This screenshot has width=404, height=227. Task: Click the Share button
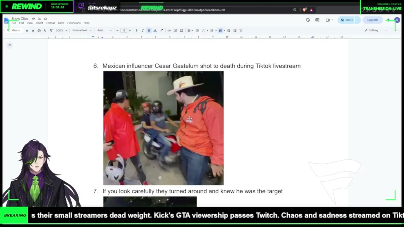coord(347,20)
